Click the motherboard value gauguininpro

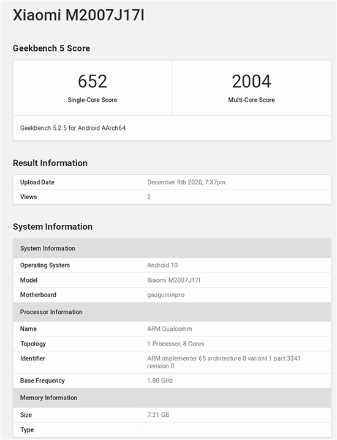click(166, 295)
